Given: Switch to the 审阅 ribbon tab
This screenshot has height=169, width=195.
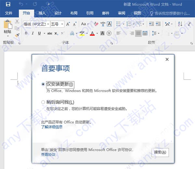Looking at the screenshot, I should 122,13.
